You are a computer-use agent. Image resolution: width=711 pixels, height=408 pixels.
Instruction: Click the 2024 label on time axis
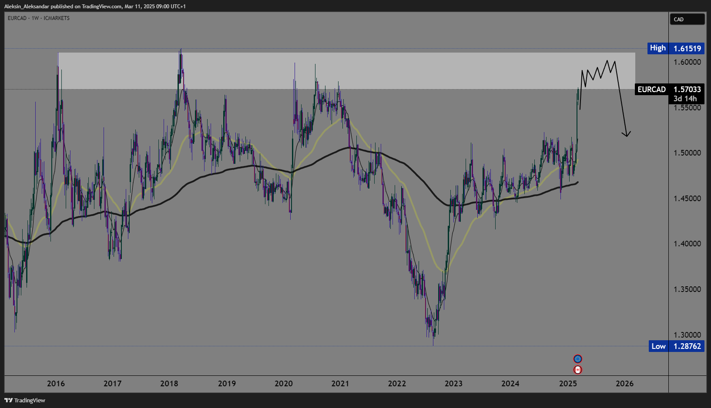click(510, 384)
